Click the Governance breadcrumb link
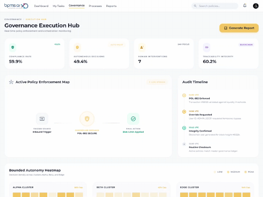 (13, 19)
